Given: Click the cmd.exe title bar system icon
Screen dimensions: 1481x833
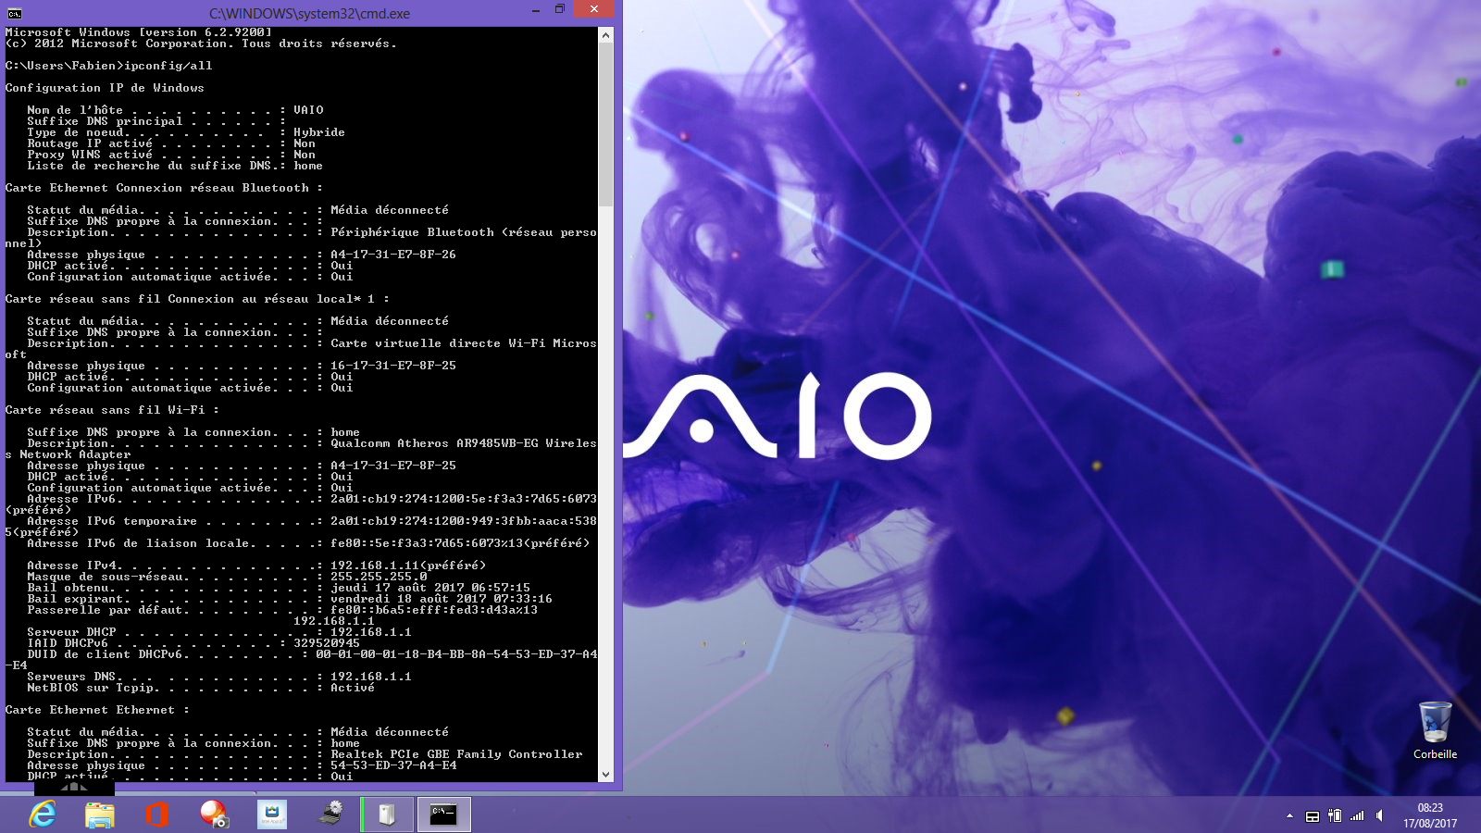Looking at the screenshot, I should pos(14,13).
